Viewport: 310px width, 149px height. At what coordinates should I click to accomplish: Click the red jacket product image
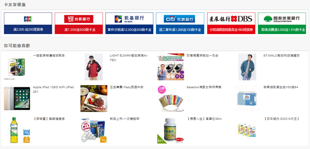click(94, 67)
